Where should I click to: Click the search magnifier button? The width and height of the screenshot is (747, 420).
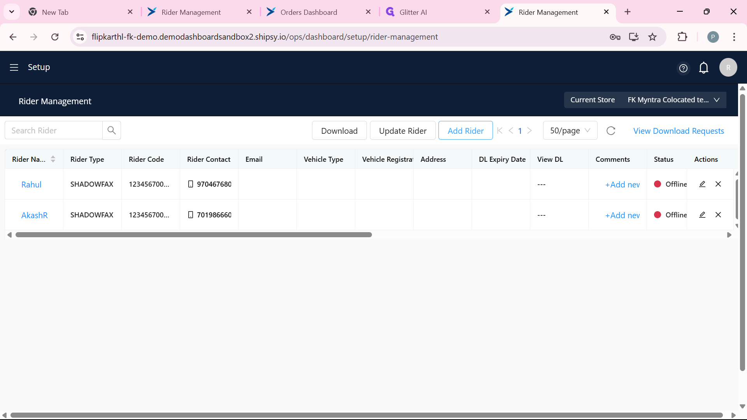(x=112, y=130)
